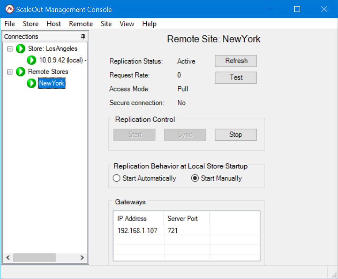The width and height of the screenshot is (338, 279).
Task: Click the Request Rate value 0
Action: tap(179, 75)
